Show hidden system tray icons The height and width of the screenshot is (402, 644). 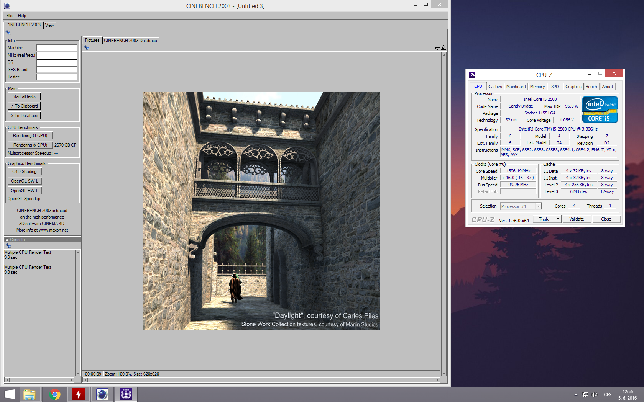tap(576, 395)
